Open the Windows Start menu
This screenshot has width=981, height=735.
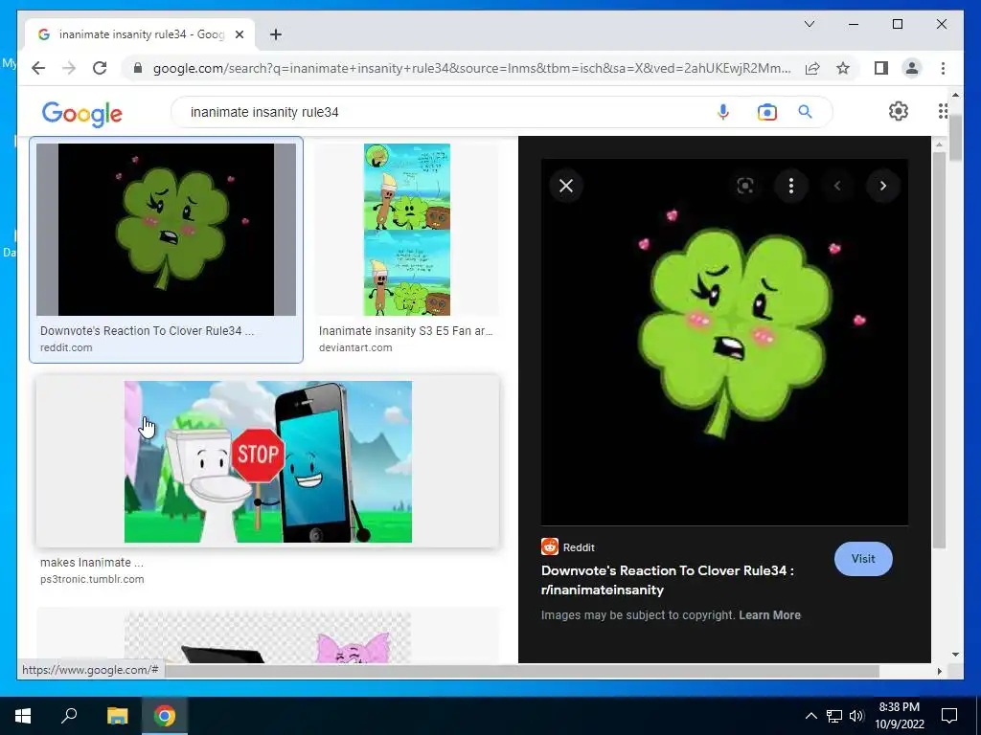click(x=23, y=716)
